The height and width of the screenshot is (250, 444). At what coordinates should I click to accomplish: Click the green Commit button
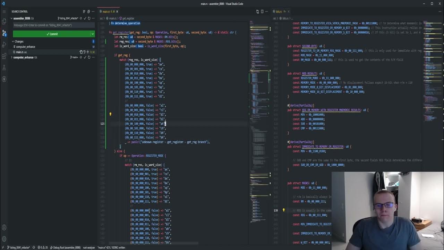[x=52, y=34]
